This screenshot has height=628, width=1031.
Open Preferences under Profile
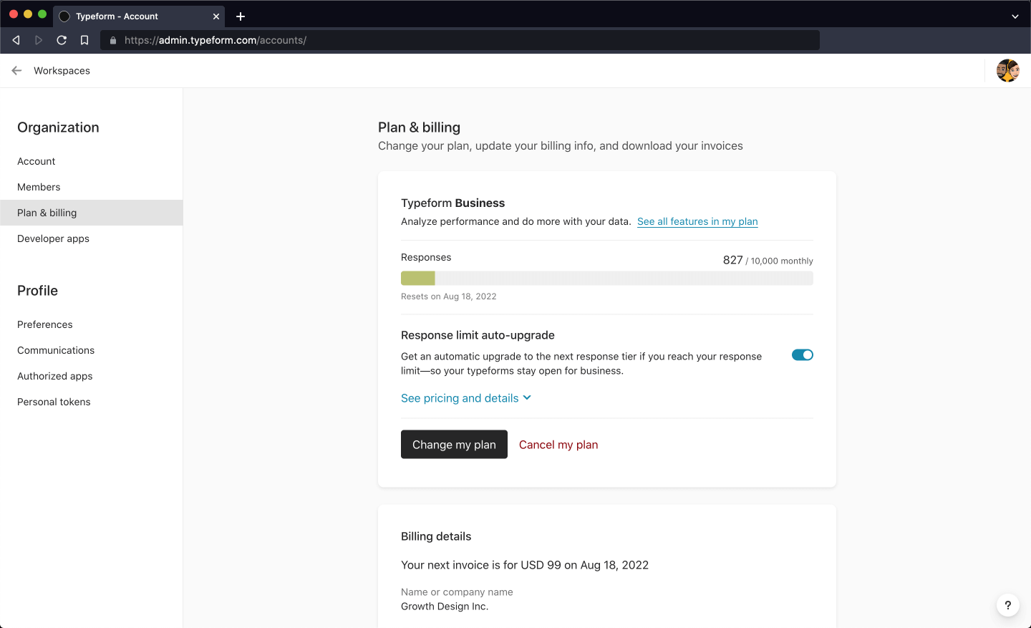(x=45, y=324)
